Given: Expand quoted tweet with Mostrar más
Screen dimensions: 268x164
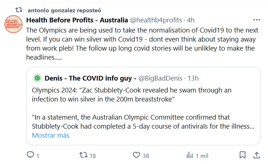Looking at the screenshot, I should pos(51,135).
